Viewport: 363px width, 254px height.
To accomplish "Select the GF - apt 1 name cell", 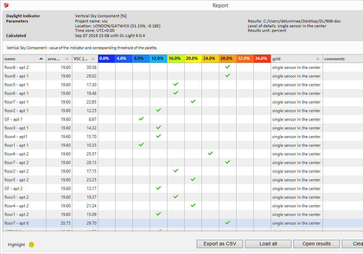I will (x=25, y=119).
